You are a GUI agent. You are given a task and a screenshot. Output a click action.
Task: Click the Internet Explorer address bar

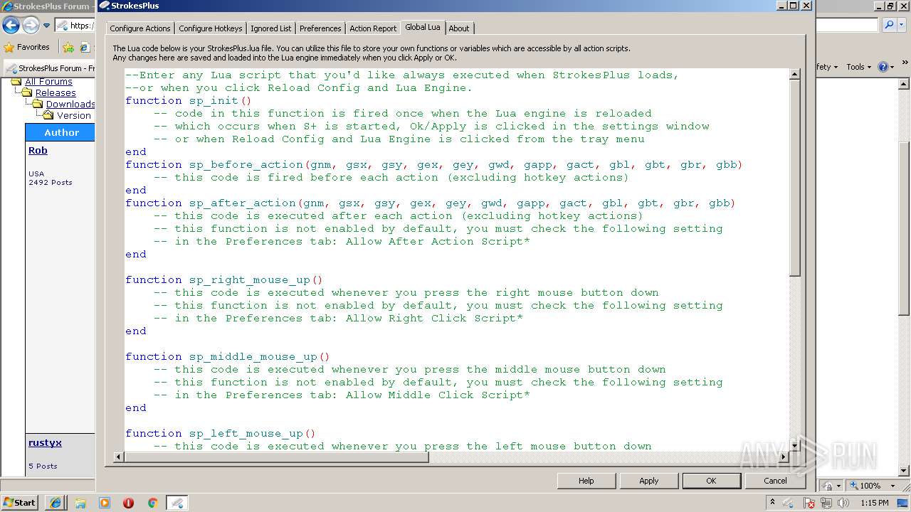[x=75, y=26]
